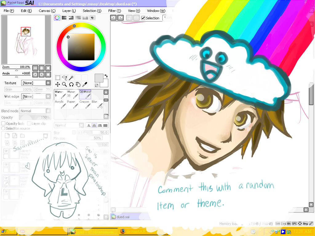Open the Layer menu
This screenshot has width=315, height=236.
(69, 11)
